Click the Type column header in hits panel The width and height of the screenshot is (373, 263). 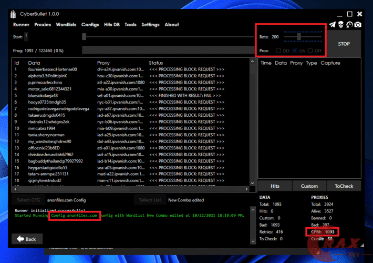tap(312, 63)
